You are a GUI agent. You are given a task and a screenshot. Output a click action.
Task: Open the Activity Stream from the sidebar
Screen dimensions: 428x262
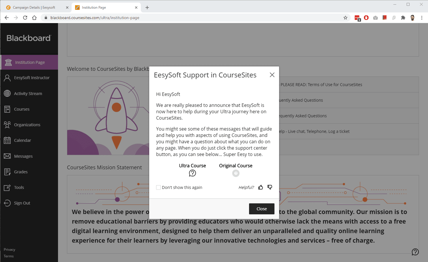[28, 93]
